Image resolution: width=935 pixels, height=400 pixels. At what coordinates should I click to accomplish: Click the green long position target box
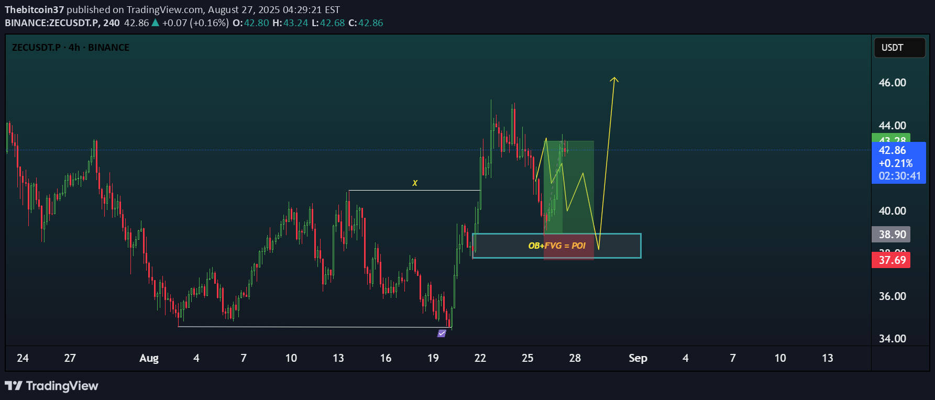click(x=569, y=187)
